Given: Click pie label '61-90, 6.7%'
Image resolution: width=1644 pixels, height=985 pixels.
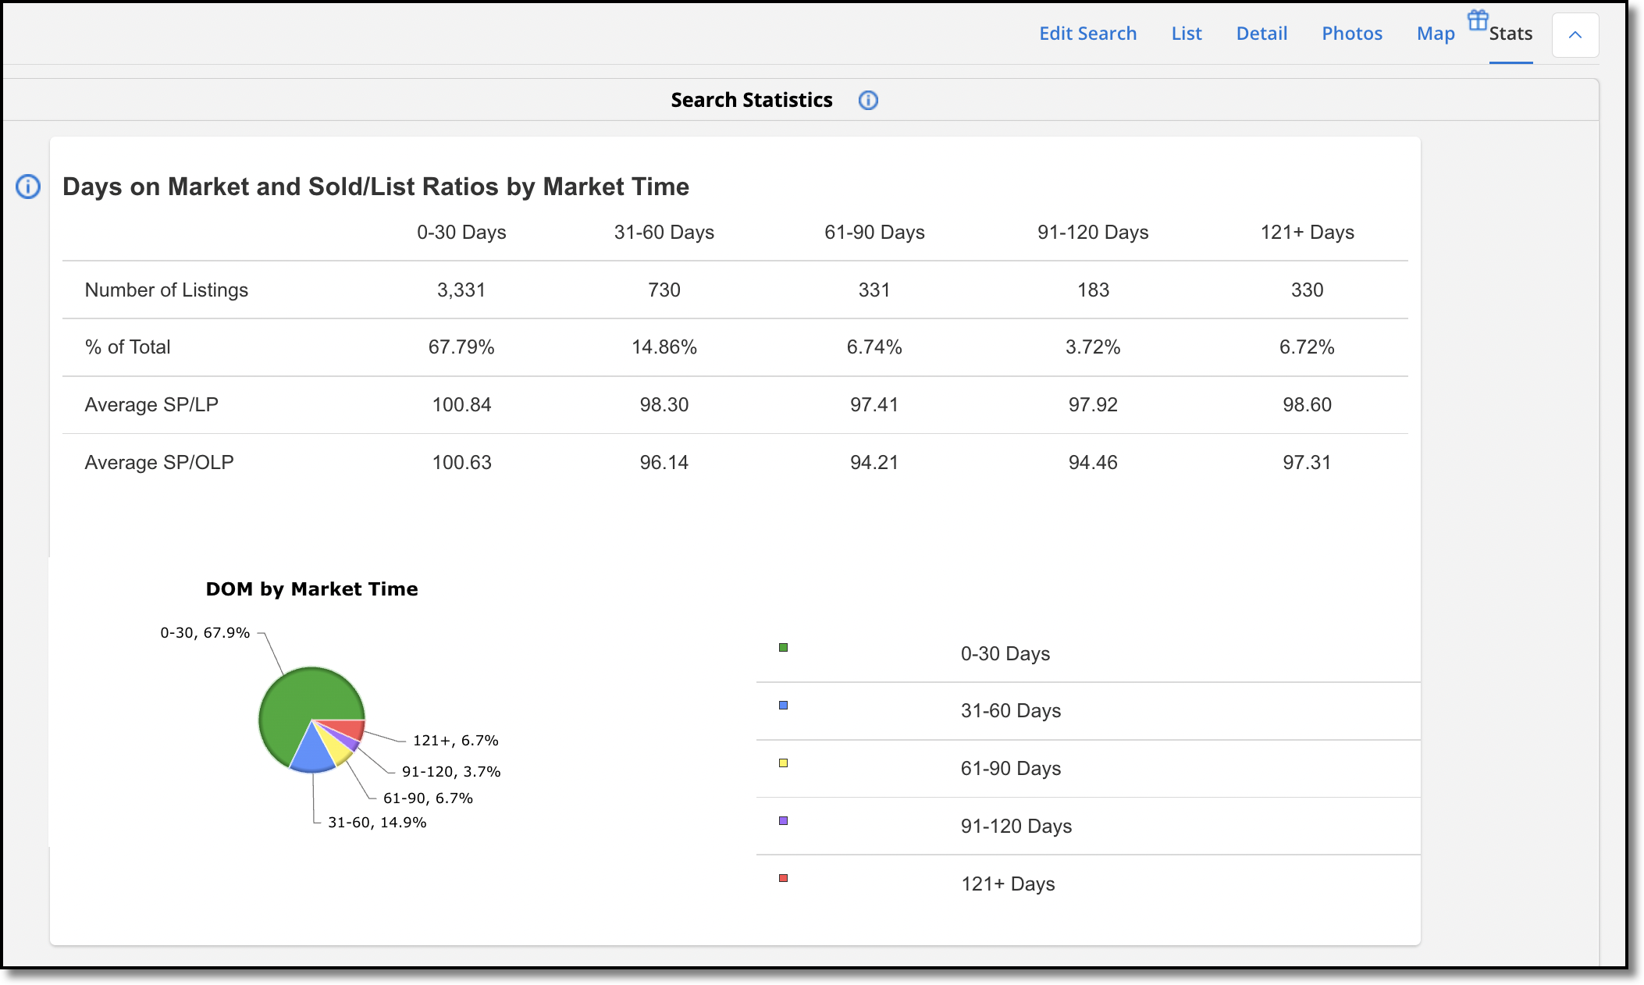Looking at the screenshot, I should tap(428, 798).
